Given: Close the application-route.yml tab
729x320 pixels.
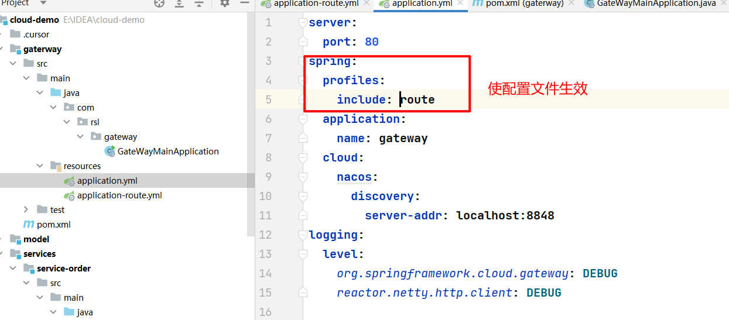Looking at the screenshot, I should point(367,3).
